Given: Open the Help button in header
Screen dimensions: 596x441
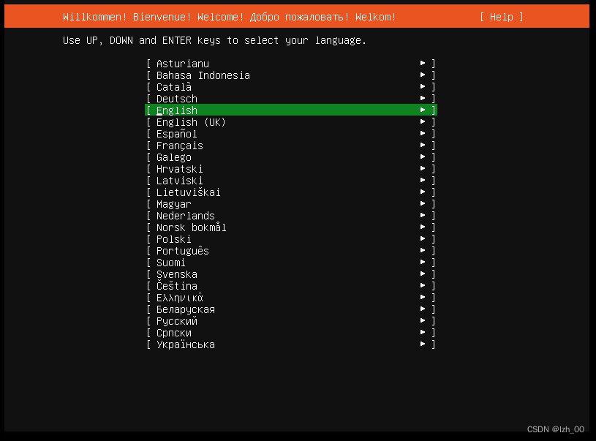Looking at the screenshot, I should (x=502, y=17).
